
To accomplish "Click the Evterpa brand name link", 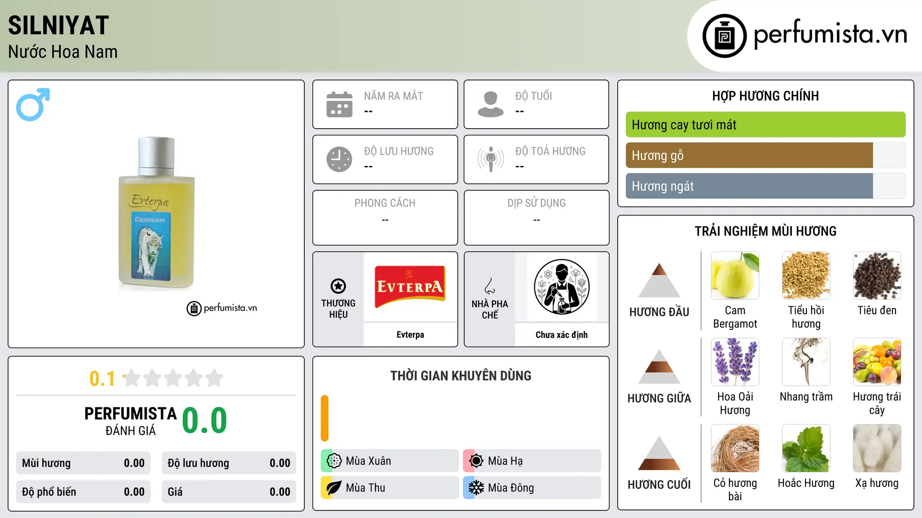I will click(x=410, y=335).
